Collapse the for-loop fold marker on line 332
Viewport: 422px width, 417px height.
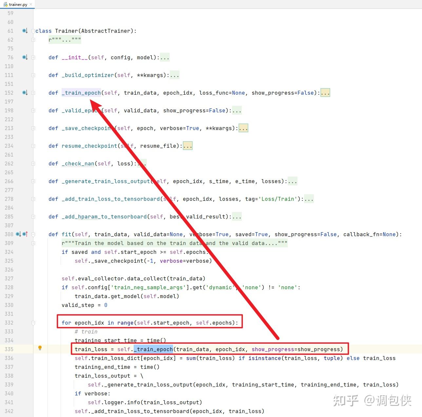click(33, 323)
